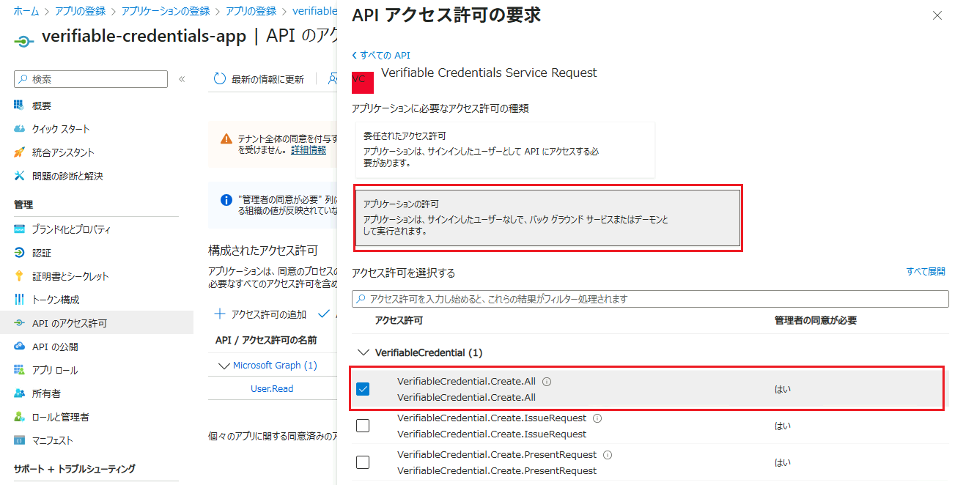The height and width of the screenshot is (485, 963).
Task: Collapse the Microsoft Graph (1) row
Action: tap(224, 365)
